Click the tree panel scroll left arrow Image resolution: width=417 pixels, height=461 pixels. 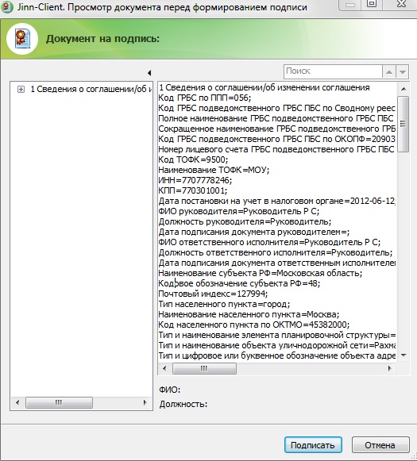17,402
